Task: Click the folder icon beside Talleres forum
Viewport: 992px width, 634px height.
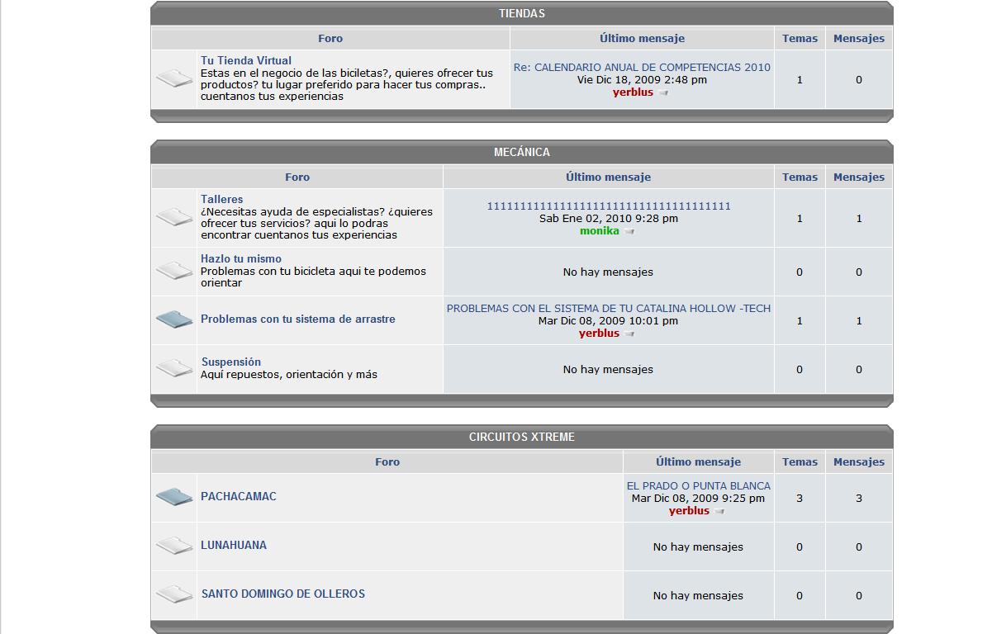Action: click(174, 217)
